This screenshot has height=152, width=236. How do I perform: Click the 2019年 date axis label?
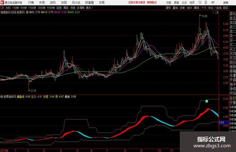pos(4,151)
